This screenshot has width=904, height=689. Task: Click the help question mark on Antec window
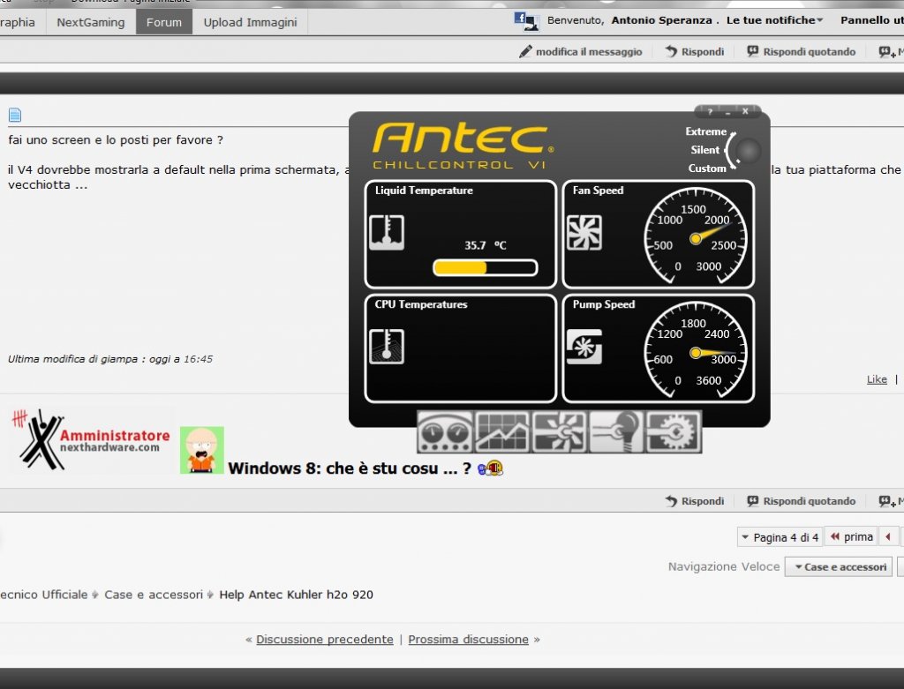pyautogui.click(x=711, y=112)
